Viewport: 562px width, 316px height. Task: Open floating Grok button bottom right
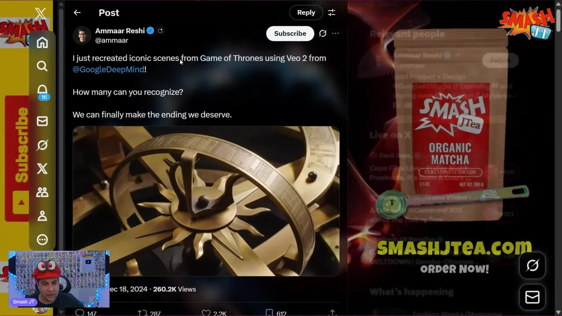tap(533, 266)
